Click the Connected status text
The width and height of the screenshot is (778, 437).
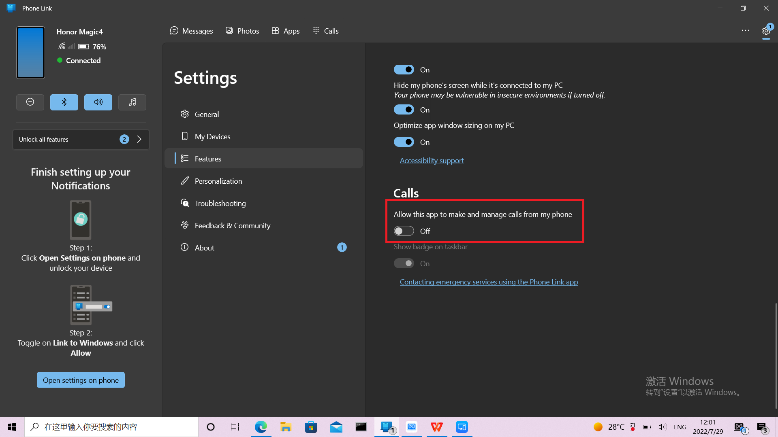pos(83,60)
